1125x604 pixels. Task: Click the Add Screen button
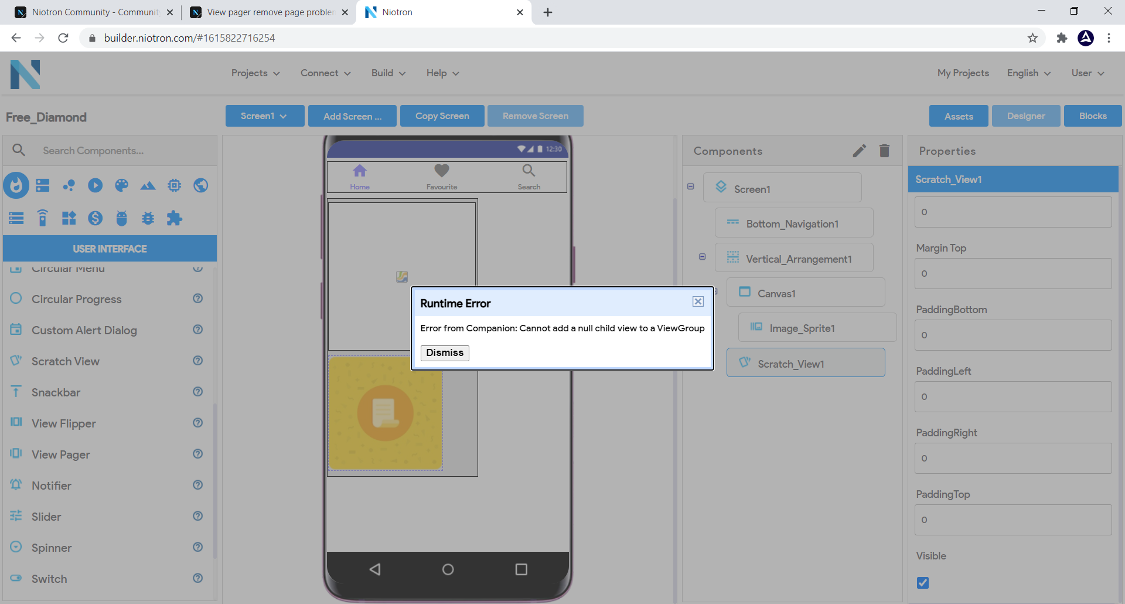coord(352,116)
